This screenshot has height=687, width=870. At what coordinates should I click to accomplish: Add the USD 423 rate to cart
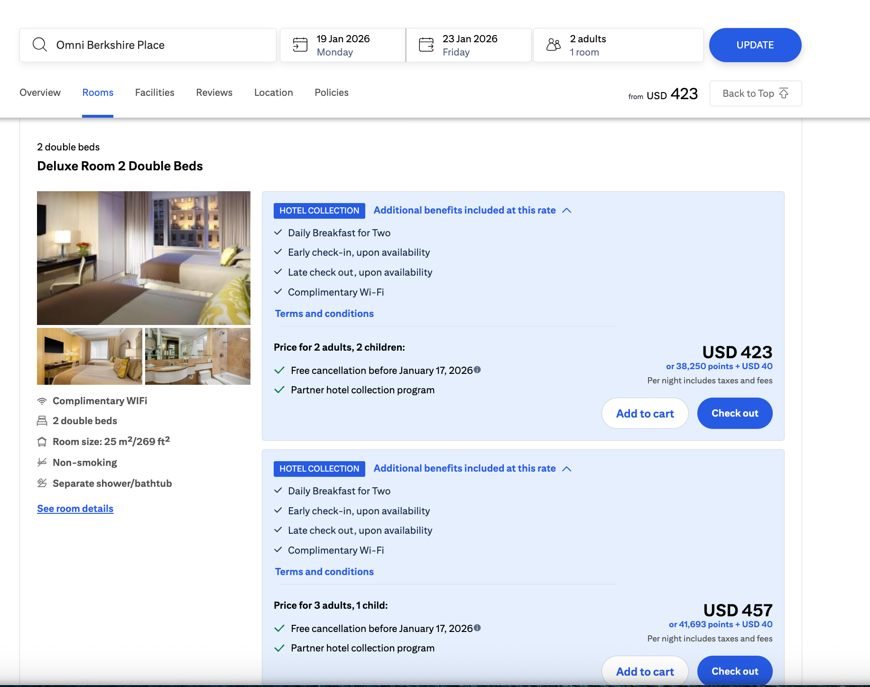pyautogui.click(x=645, y=413)
